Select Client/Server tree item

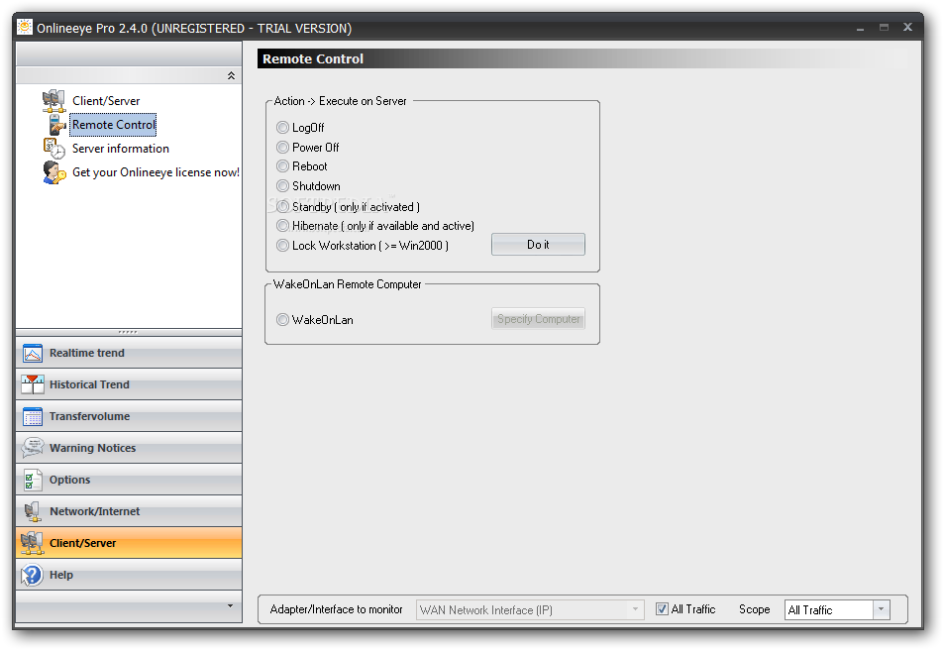coord(106,101)
